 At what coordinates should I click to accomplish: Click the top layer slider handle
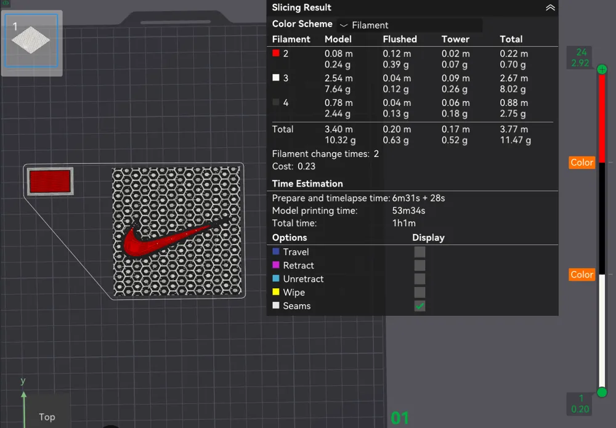click(x=602, y=70)
